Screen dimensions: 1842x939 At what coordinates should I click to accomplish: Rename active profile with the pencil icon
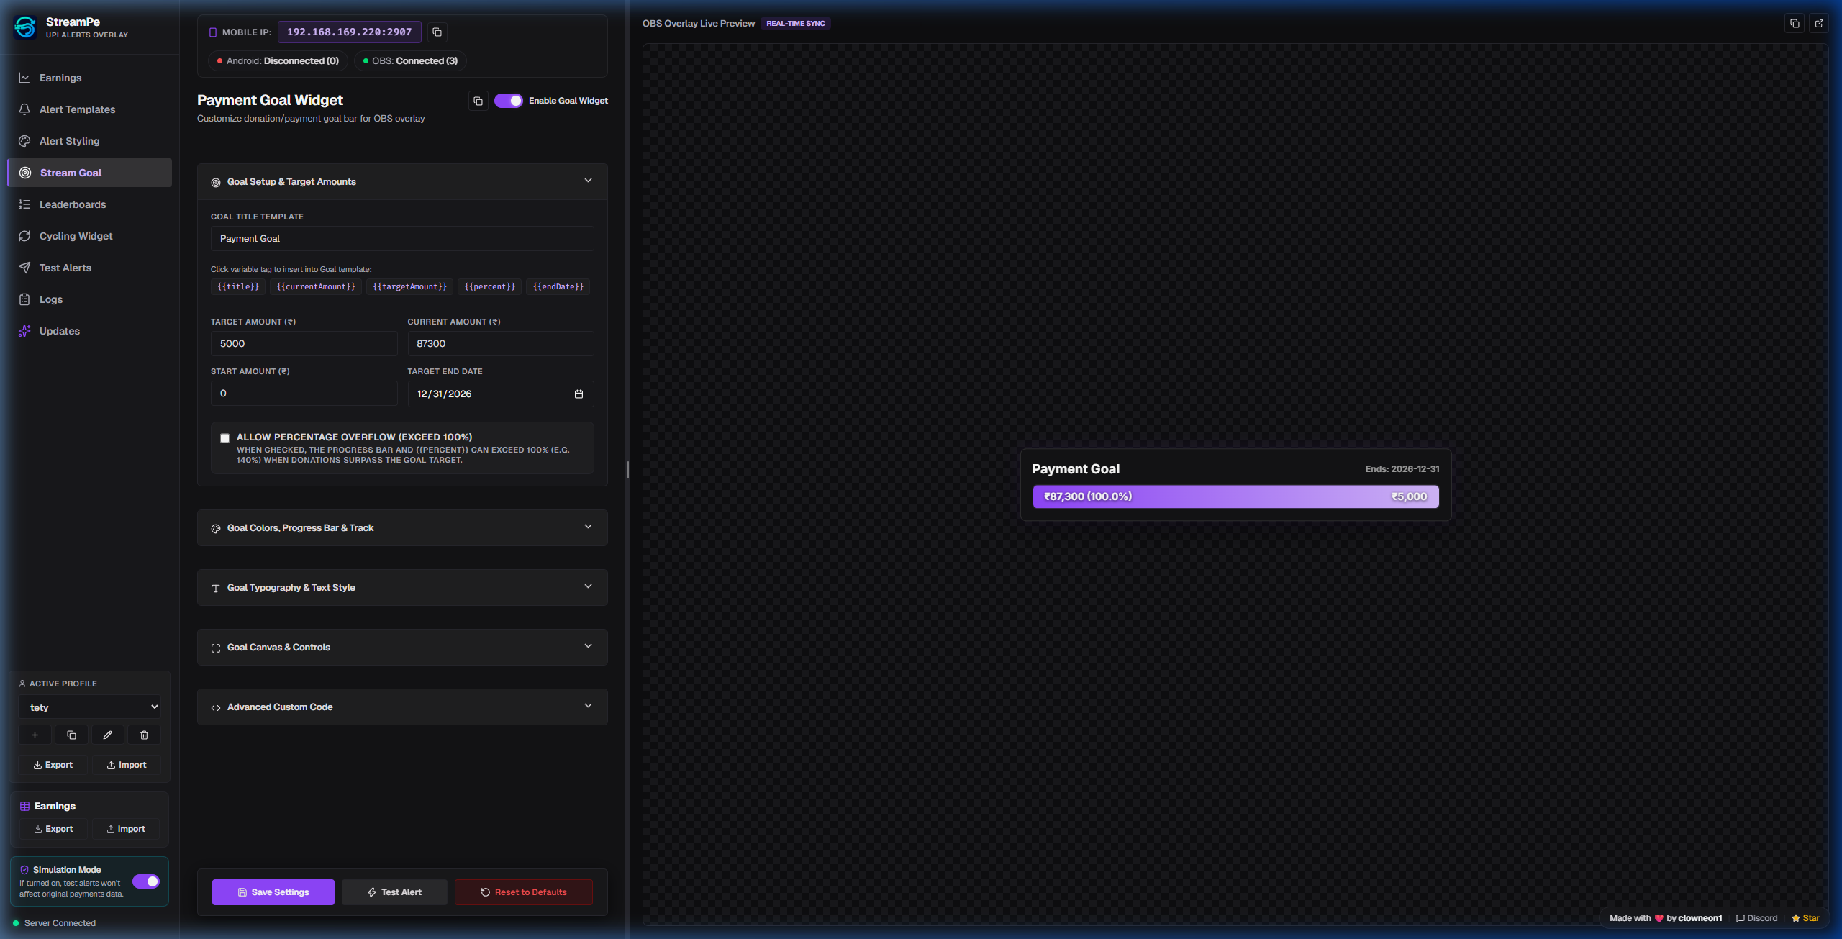point(107,735)
